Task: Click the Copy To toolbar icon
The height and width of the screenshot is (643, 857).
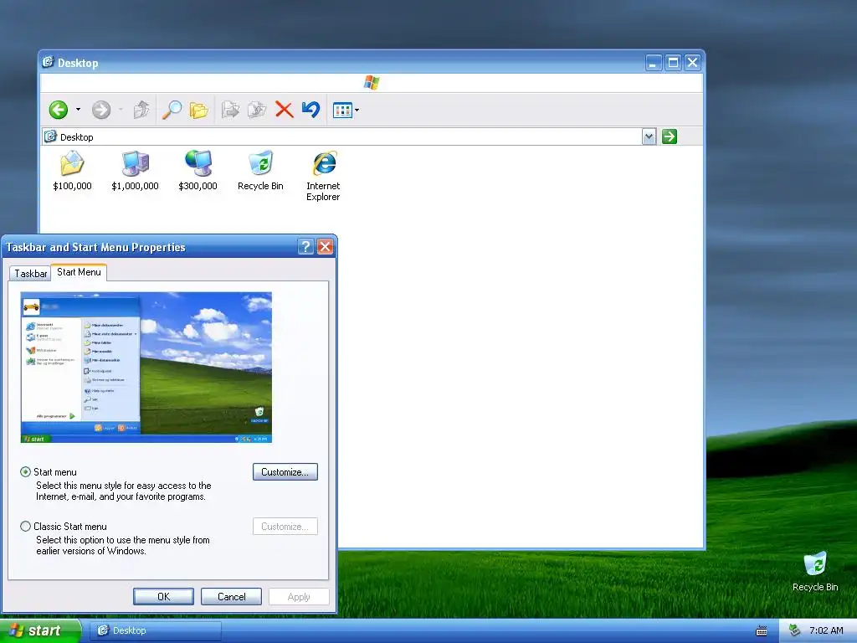Action: pos(257,110)
